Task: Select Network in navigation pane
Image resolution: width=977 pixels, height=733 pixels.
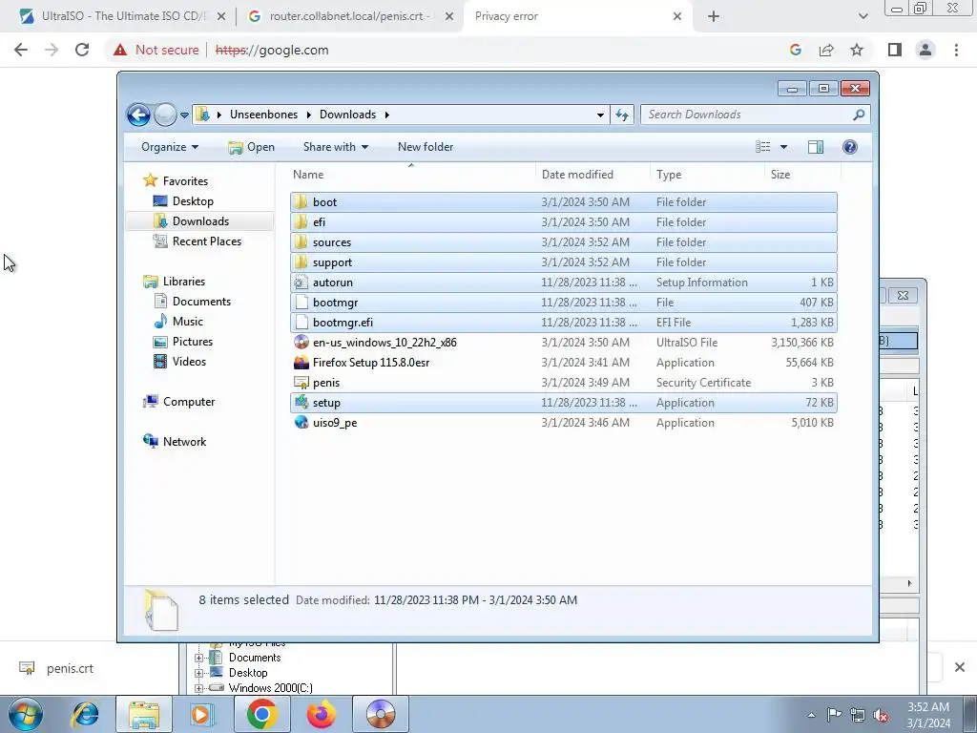Action: (x=184, y=442)
